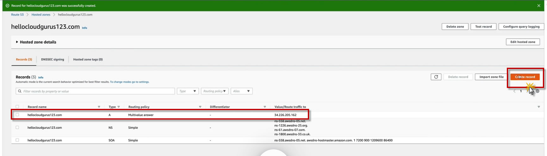Open the Routing policy filter dropdown

215,91
